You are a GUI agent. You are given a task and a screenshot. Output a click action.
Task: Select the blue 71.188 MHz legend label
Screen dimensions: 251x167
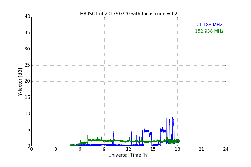pos(209,25)
